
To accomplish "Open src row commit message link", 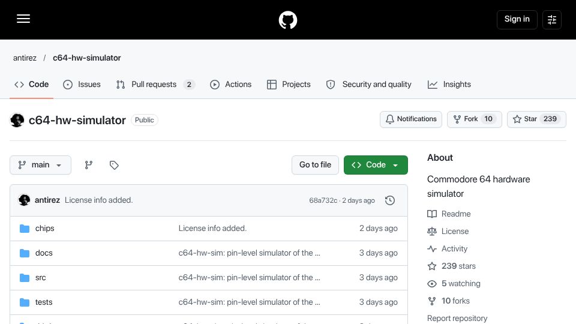I will click(249, 278).
